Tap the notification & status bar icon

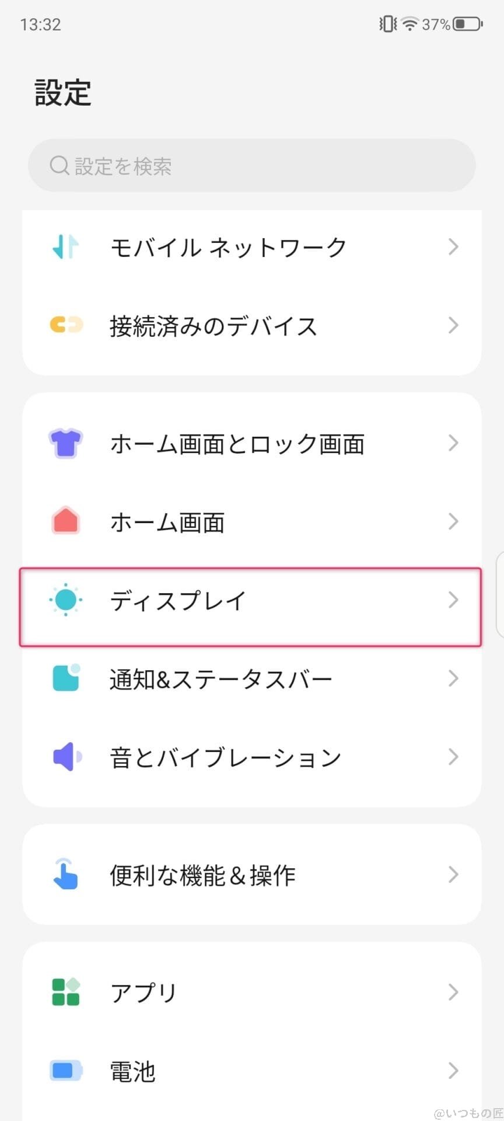click(x=66, y=678)
